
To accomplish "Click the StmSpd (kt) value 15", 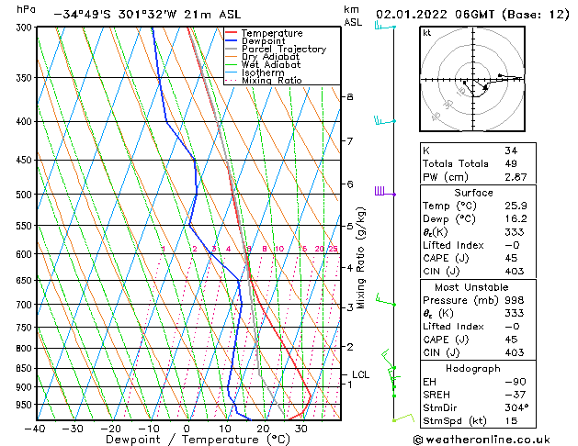I will (x=511, y=421).
